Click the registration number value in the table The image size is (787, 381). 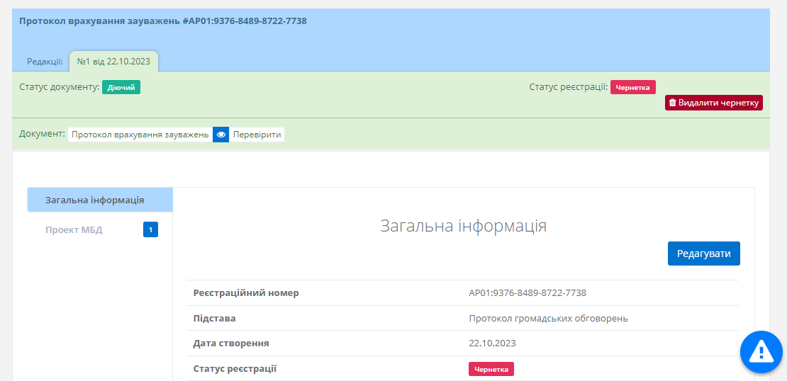(x=527, y=292)
